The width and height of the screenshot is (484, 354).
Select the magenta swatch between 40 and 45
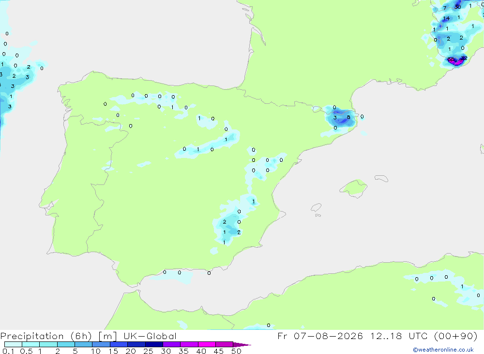click(207, 344)
